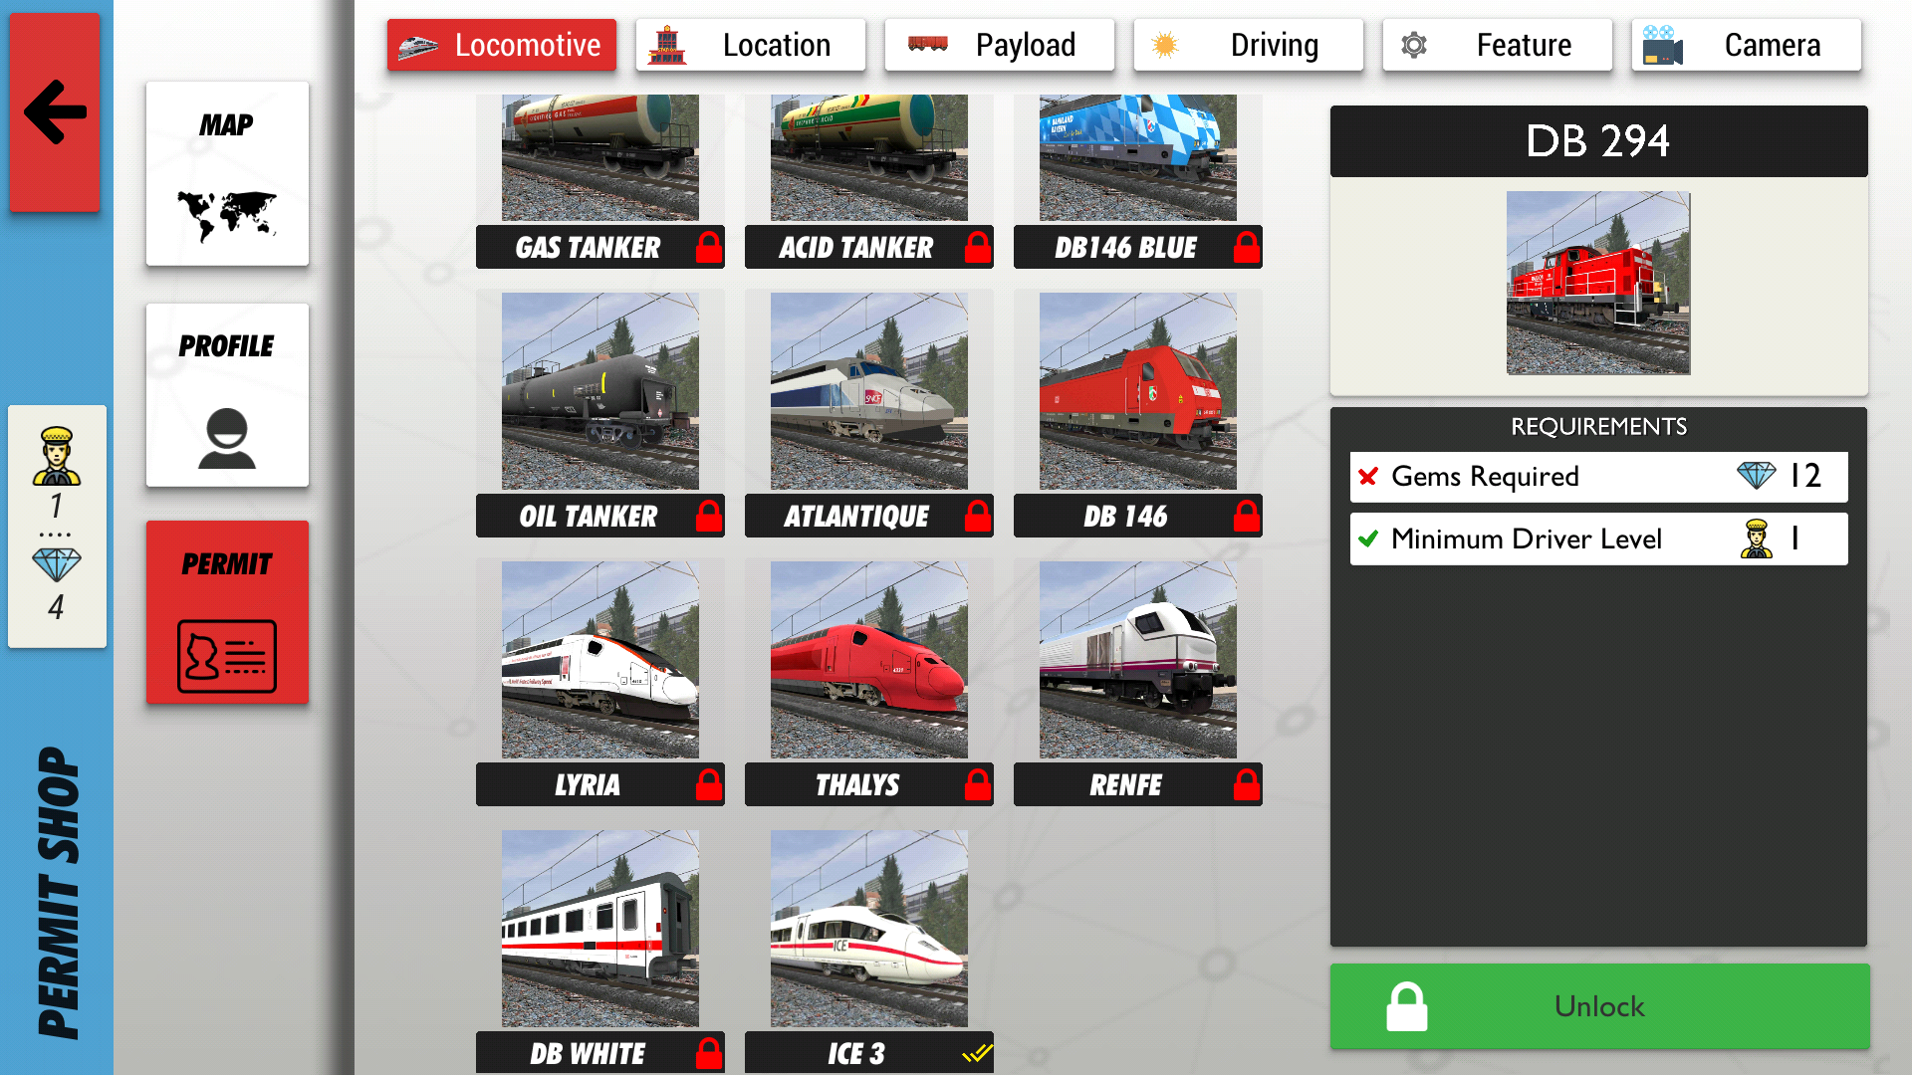Select the Feature tab
1912x1075 pixels.
[x=1498, y=45]
